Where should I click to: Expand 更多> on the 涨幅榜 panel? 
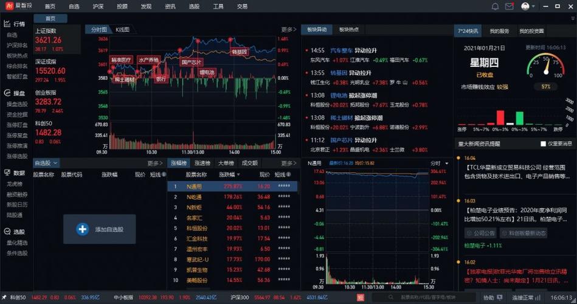pos(288,163)
